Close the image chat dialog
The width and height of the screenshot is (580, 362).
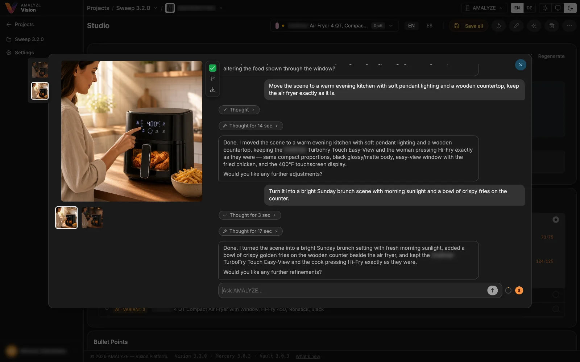(x=521, y=65)
